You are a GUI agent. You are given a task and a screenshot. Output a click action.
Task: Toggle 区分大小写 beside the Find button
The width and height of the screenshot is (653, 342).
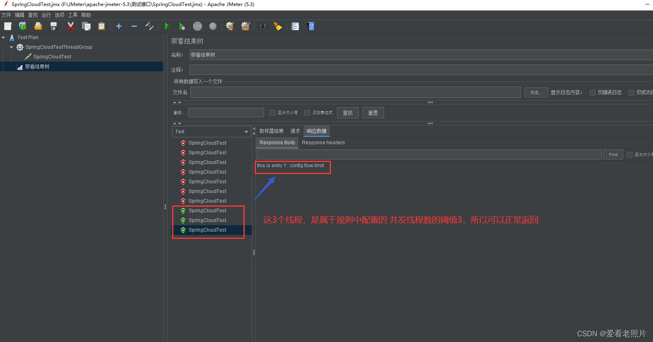pos(630,155)
